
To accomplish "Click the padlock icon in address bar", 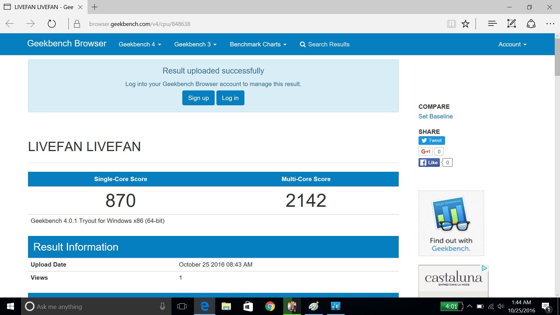I will pos(77,24).
